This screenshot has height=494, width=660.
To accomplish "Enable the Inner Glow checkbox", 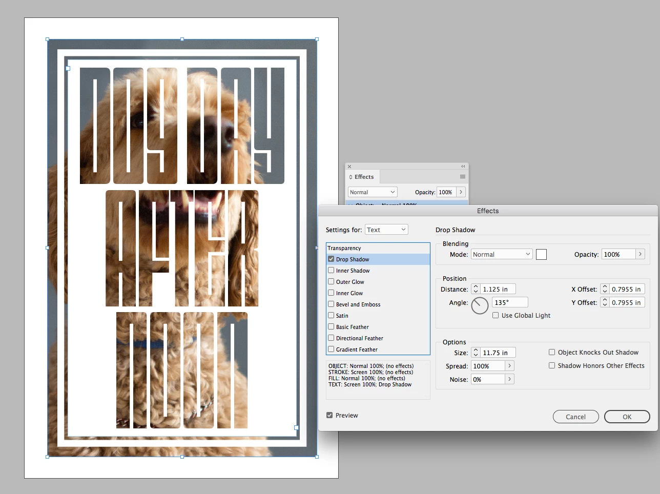I will [331, 293].
